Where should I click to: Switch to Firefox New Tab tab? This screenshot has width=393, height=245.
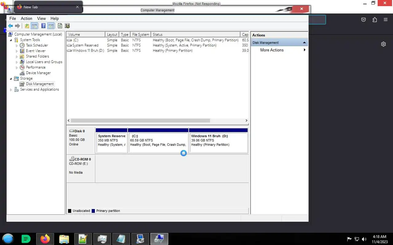coord(48,7)
